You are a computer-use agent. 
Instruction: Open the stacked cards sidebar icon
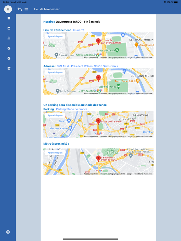pyautogui.click(x=9, y=18)
